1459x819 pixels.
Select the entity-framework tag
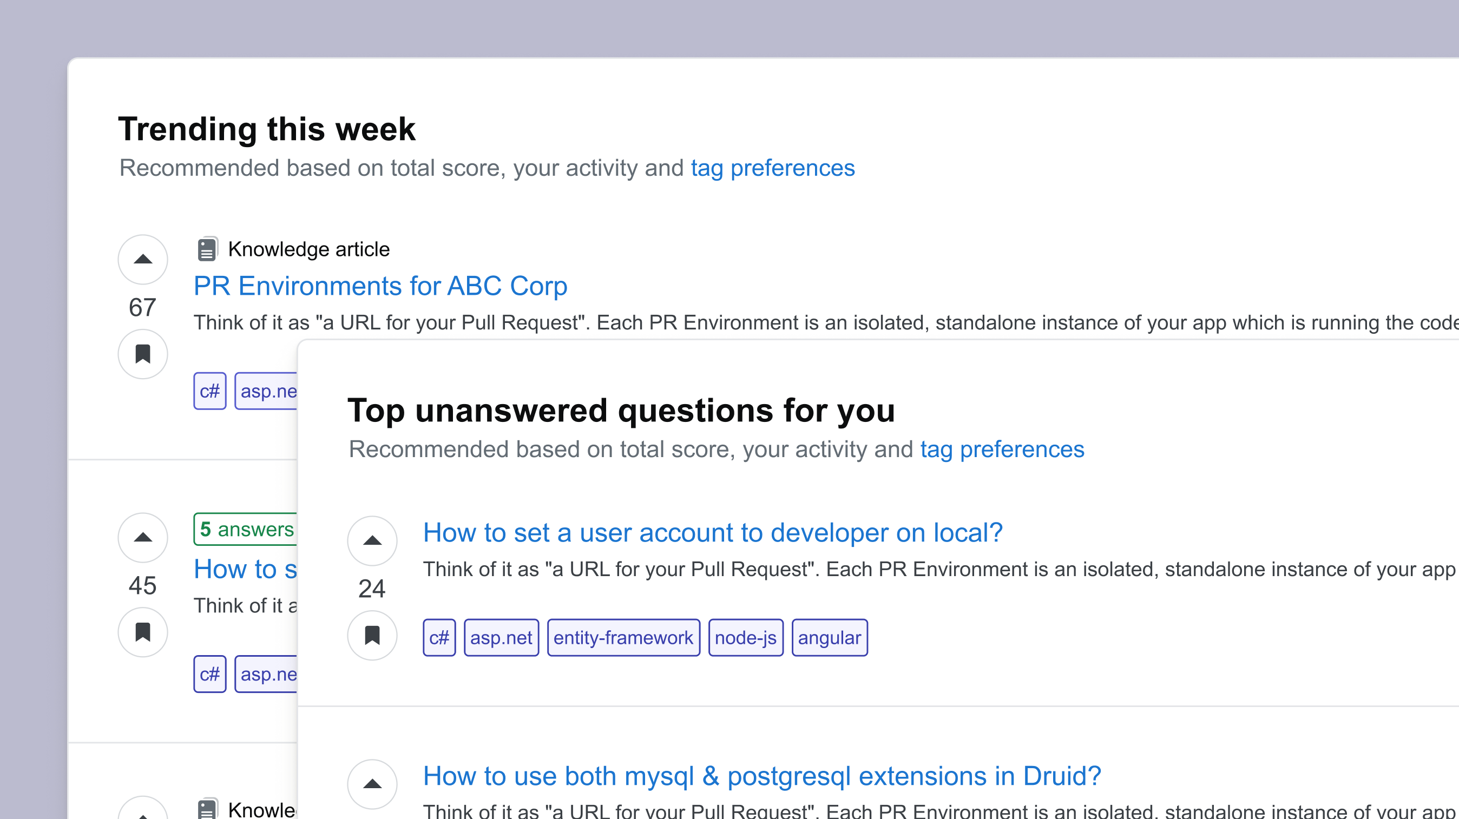pyautogui.click(x=623, y=637)
